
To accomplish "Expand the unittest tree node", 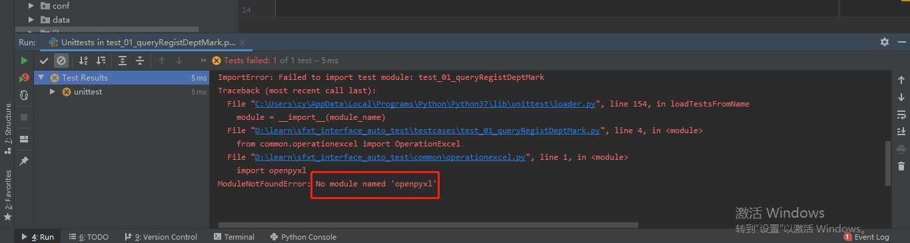I will 53,92.
